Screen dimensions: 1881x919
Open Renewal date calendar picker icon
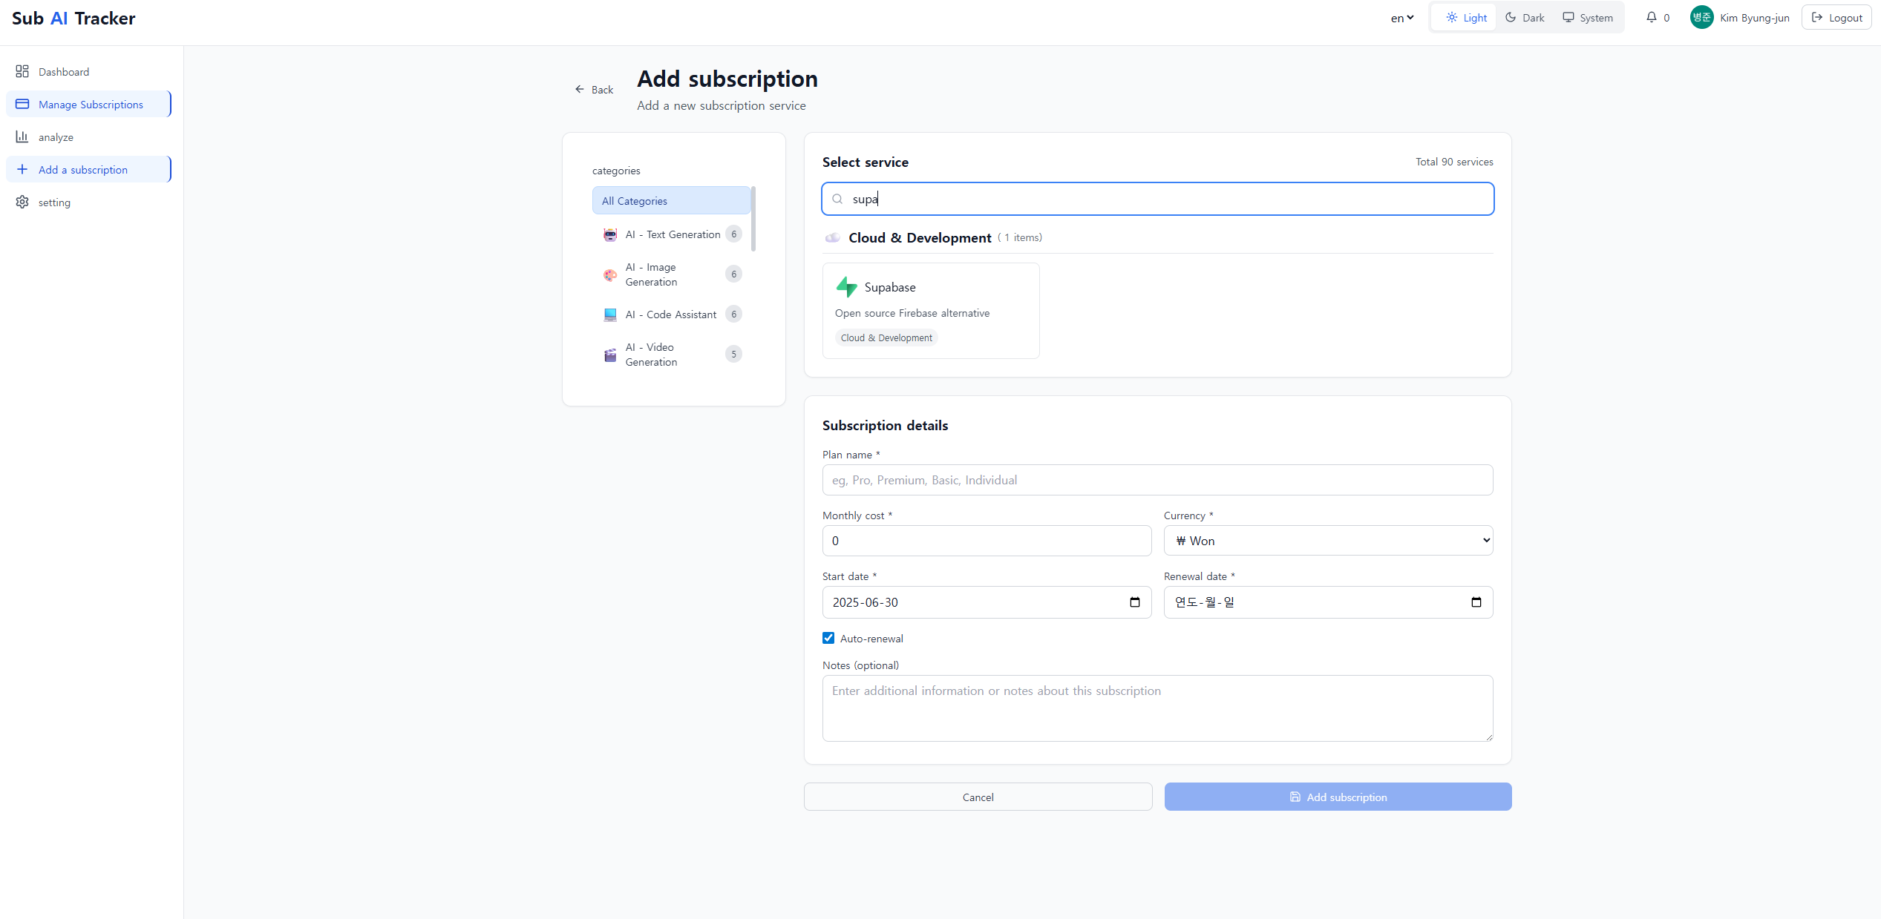1476,602
